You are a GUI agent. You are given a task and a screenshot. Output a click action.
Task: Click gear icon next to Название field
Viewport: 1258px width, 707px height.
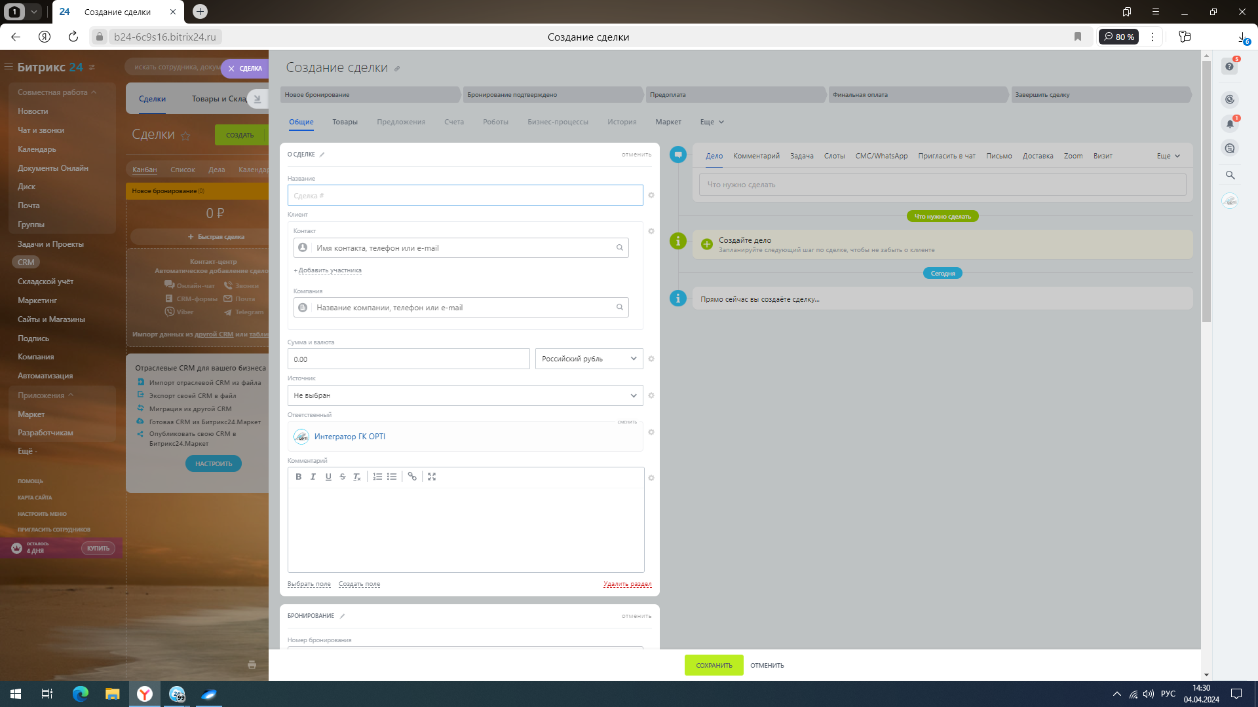pos(651,195)
